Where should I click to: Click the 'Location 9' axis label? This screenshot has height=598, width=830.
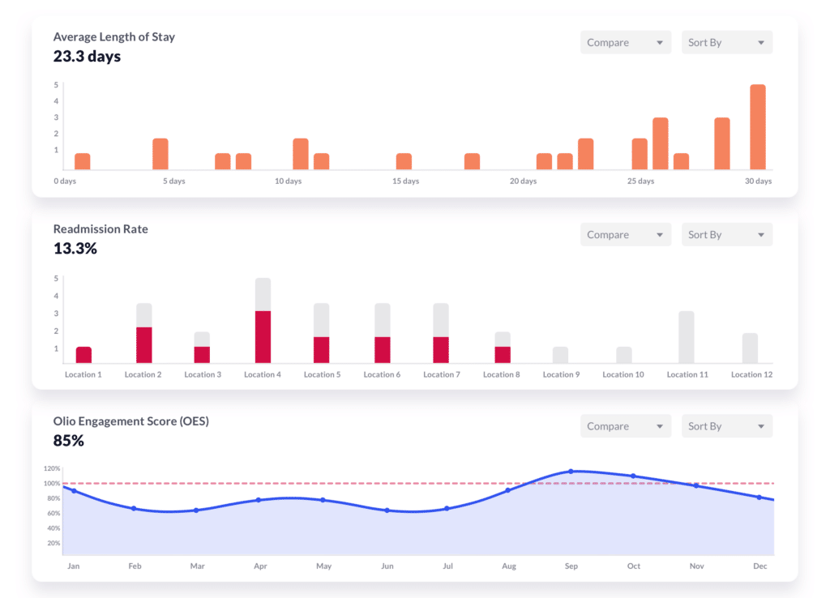click(562, 374)
